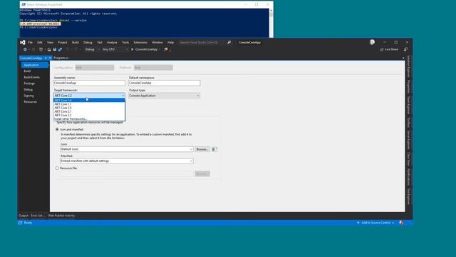Image resolution: width=456 pixels, height=257 pixels.
Task: Collapse the Target framework dropdown arrow
Action: [x=123, y=96]
